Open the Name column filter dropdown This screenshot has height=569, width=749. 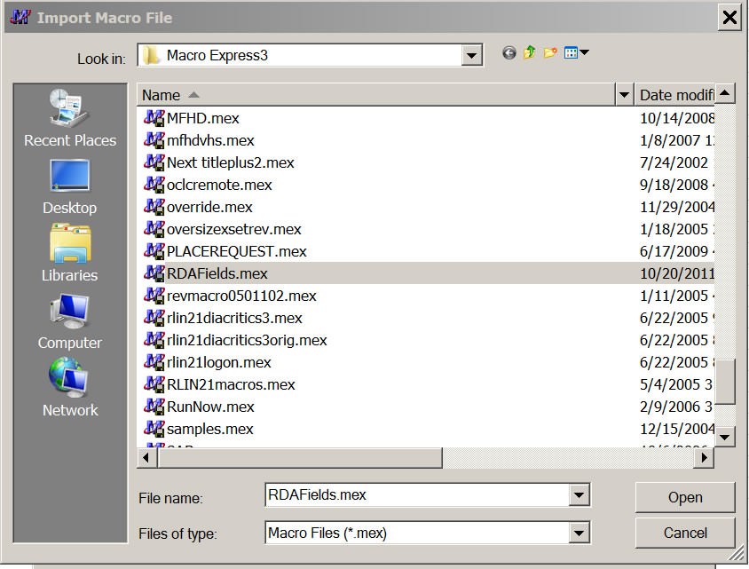pos(624,95)
